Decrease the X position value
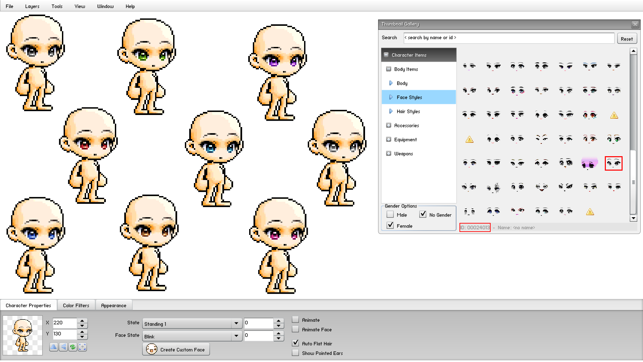Image resolution: width=643 pixels, height=362 pixels. [82, 326]
